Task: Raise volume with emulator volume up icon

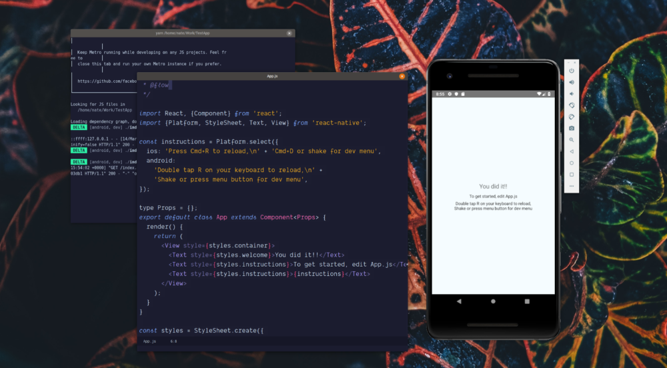Action: [x=572, y=82]
